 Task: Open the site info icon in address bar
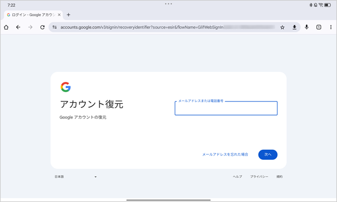coord(54,27)
